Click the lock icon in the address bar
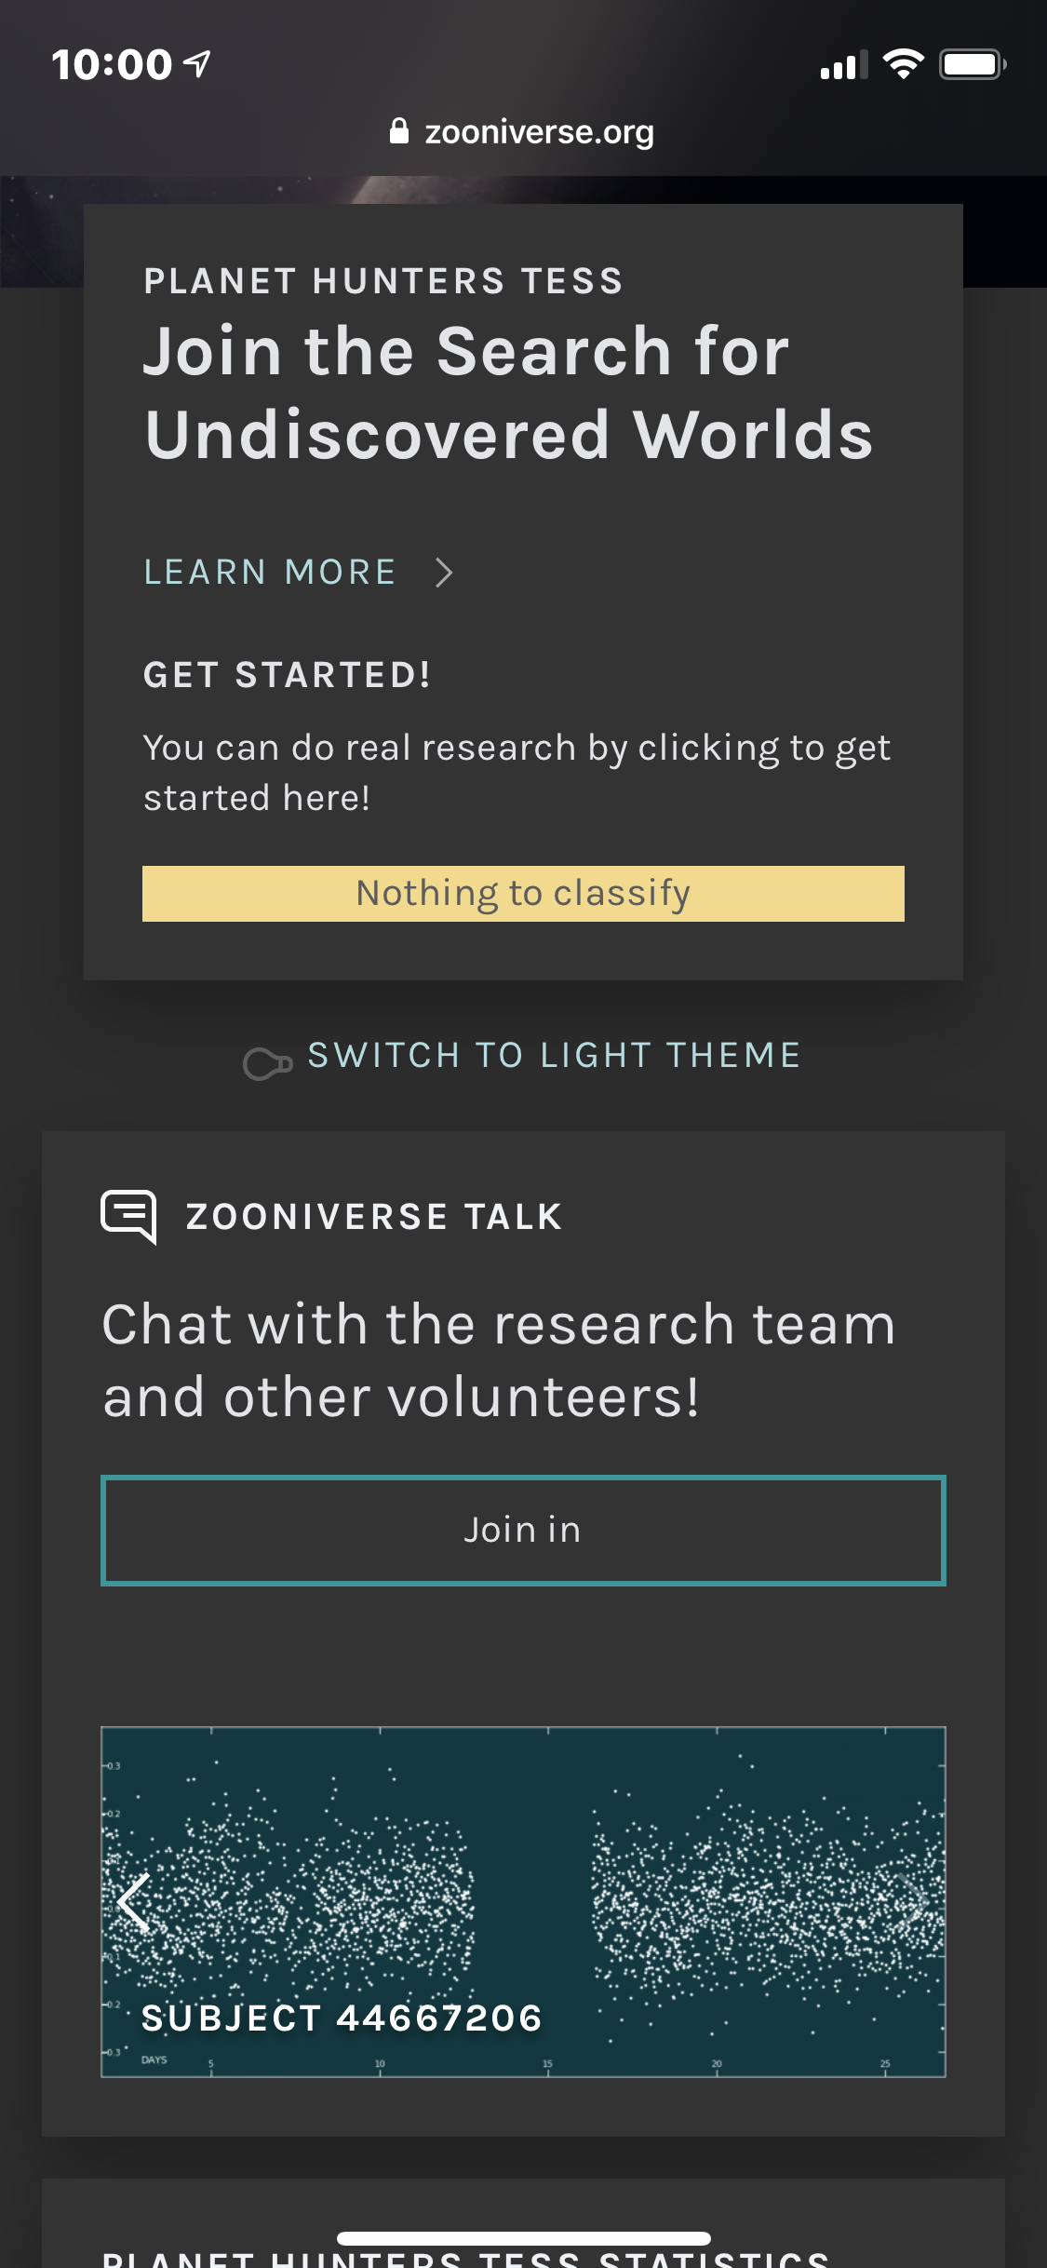 (399, 129)
